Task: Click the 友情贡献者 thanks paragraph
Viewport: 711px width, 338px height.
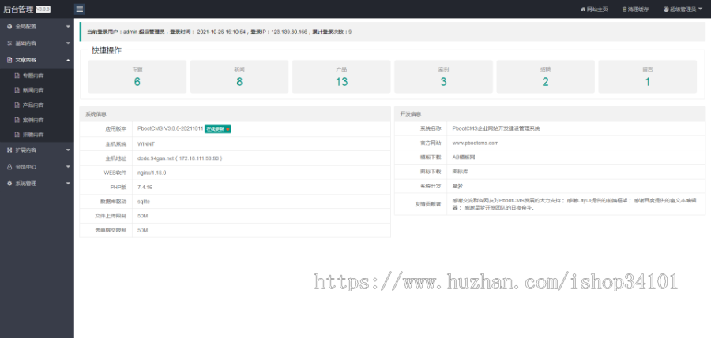Action: (x=574, y=204)
